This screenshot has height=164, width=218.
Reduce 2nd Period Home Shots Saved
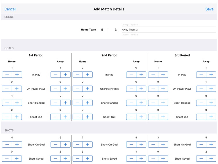coord(78,158)
